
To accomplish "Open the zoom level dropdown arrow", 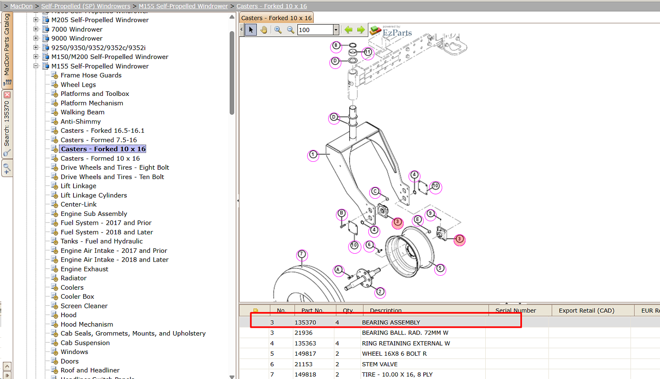I will click(336, 30).
